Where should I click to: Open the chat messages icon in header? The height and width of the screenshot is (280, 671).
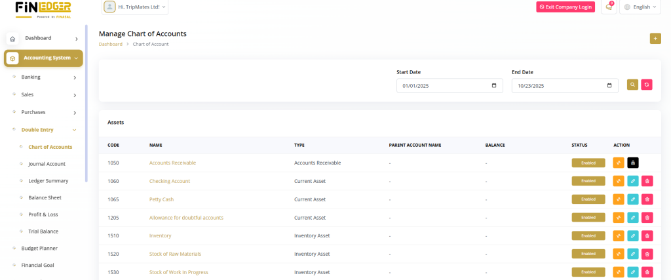609,7
